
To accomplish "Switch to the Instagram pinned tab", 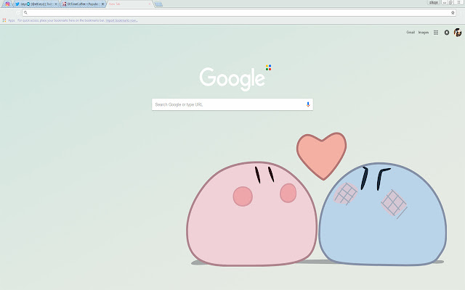I will 7,4.
